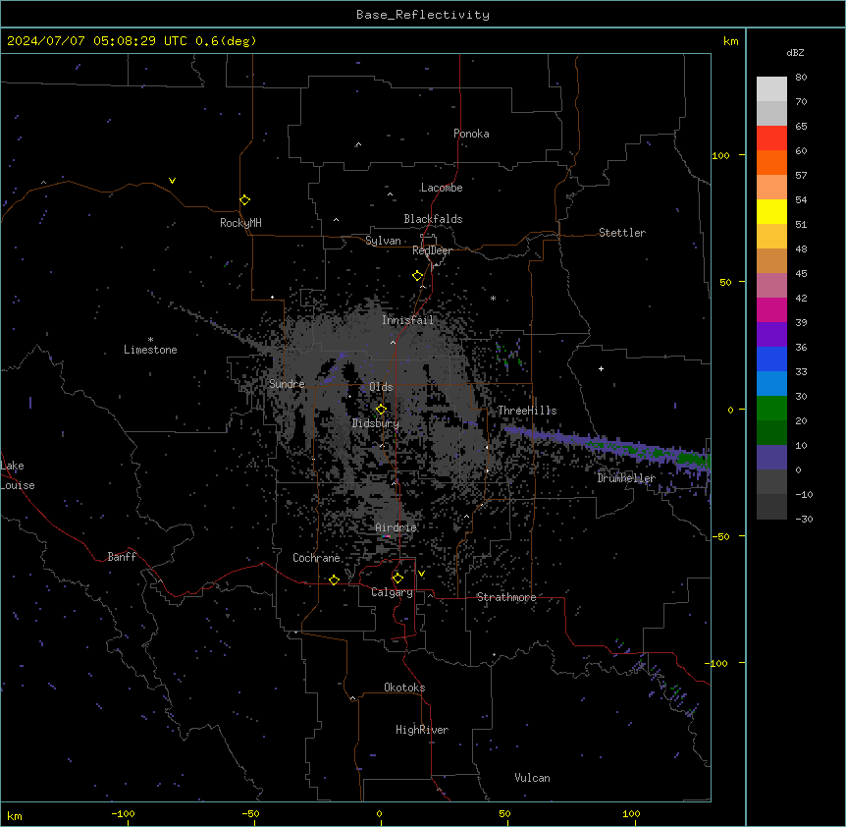Click the Okotoks label

pyautogui.click(x=404, y=688)
